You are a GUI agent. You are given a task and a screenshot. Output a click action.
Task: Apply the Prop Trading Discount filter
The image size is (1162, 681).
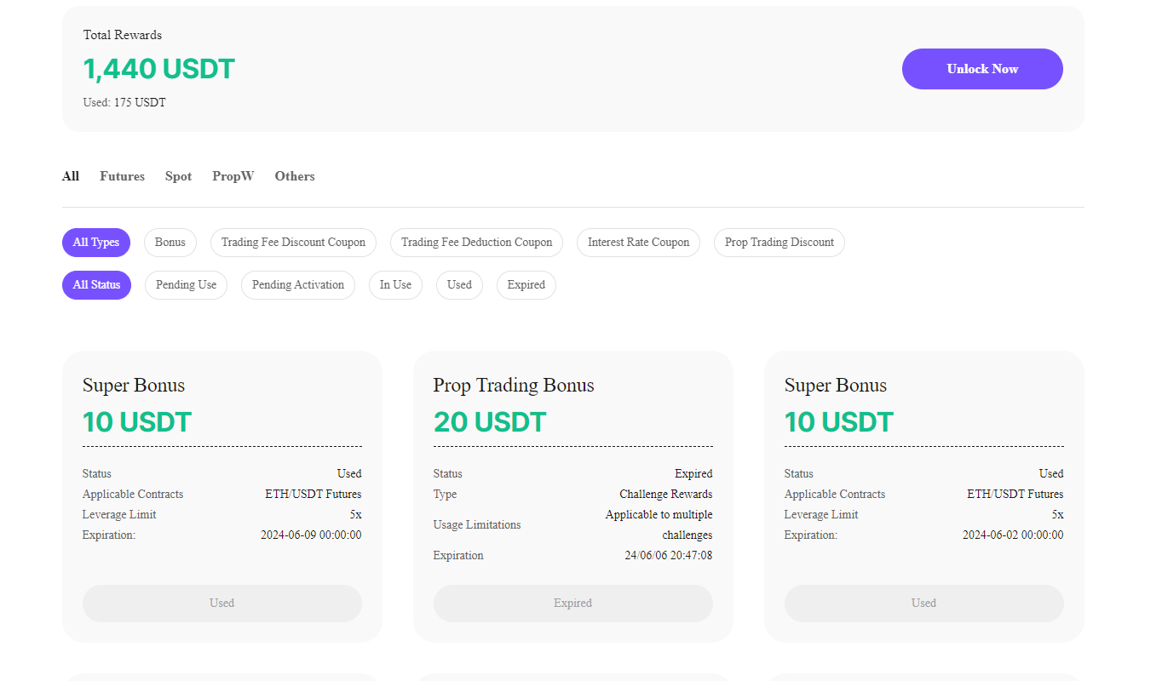[779, 243]
